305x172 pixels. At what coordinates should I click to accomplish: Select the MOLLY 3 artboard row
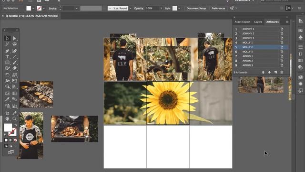tap(261, 52)
